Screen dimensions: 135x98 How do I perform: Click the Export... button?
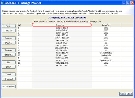tap(9, 43)
